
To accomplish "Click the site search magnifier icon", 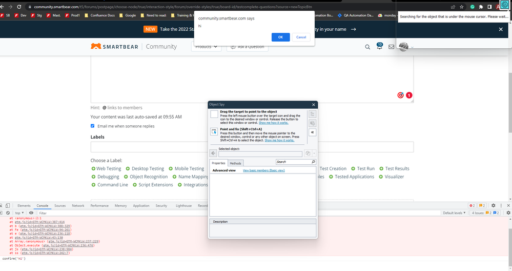I will [x=367, y=47].
